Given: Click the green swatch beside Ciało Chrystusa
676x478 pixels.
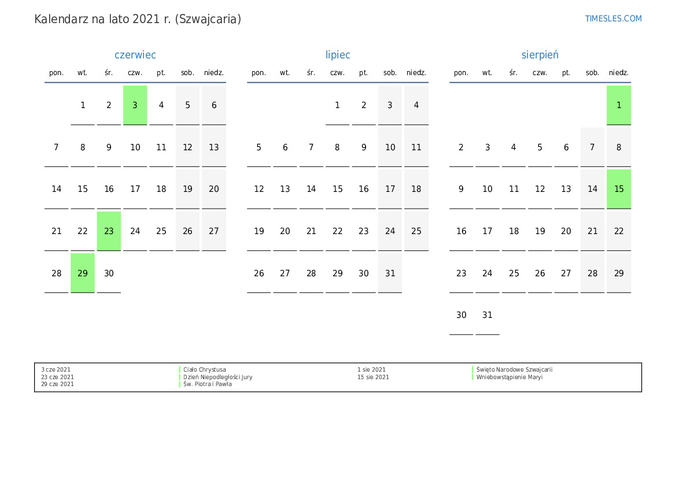Looking at the screenshot, I should 180,370.
